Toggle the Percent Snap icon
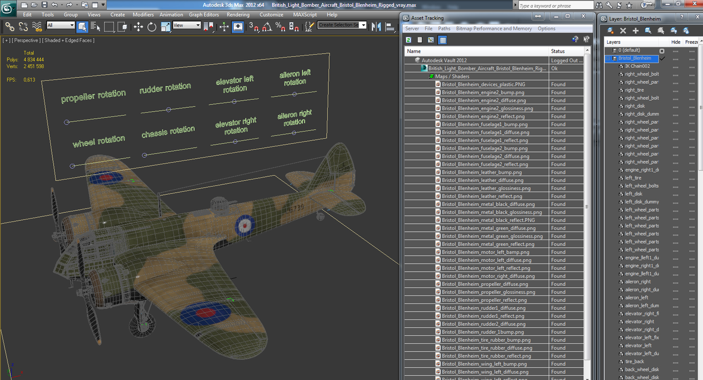 pyautogui.click(x=281, y=27)
